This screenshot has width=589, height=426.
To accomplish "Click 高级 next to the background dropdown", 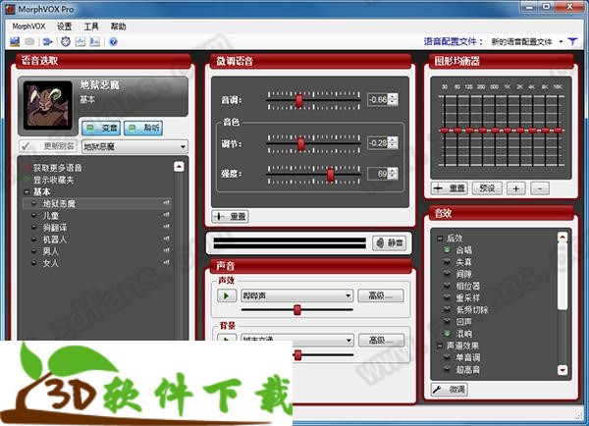I will (x=381, y=340).
